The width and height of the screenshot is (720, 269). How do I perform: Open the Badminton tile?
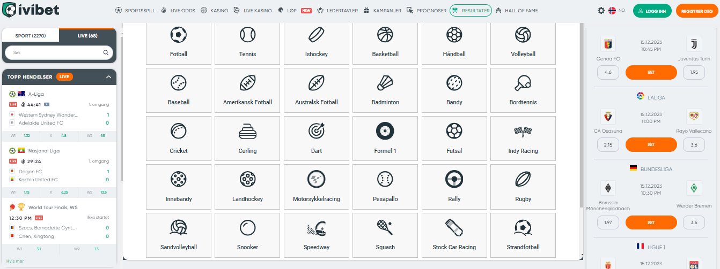pyautogui.click(x=385, y=91)
